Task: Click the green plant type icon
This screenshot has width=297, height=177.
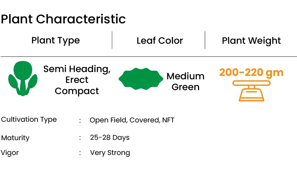Action: (23, 78)
